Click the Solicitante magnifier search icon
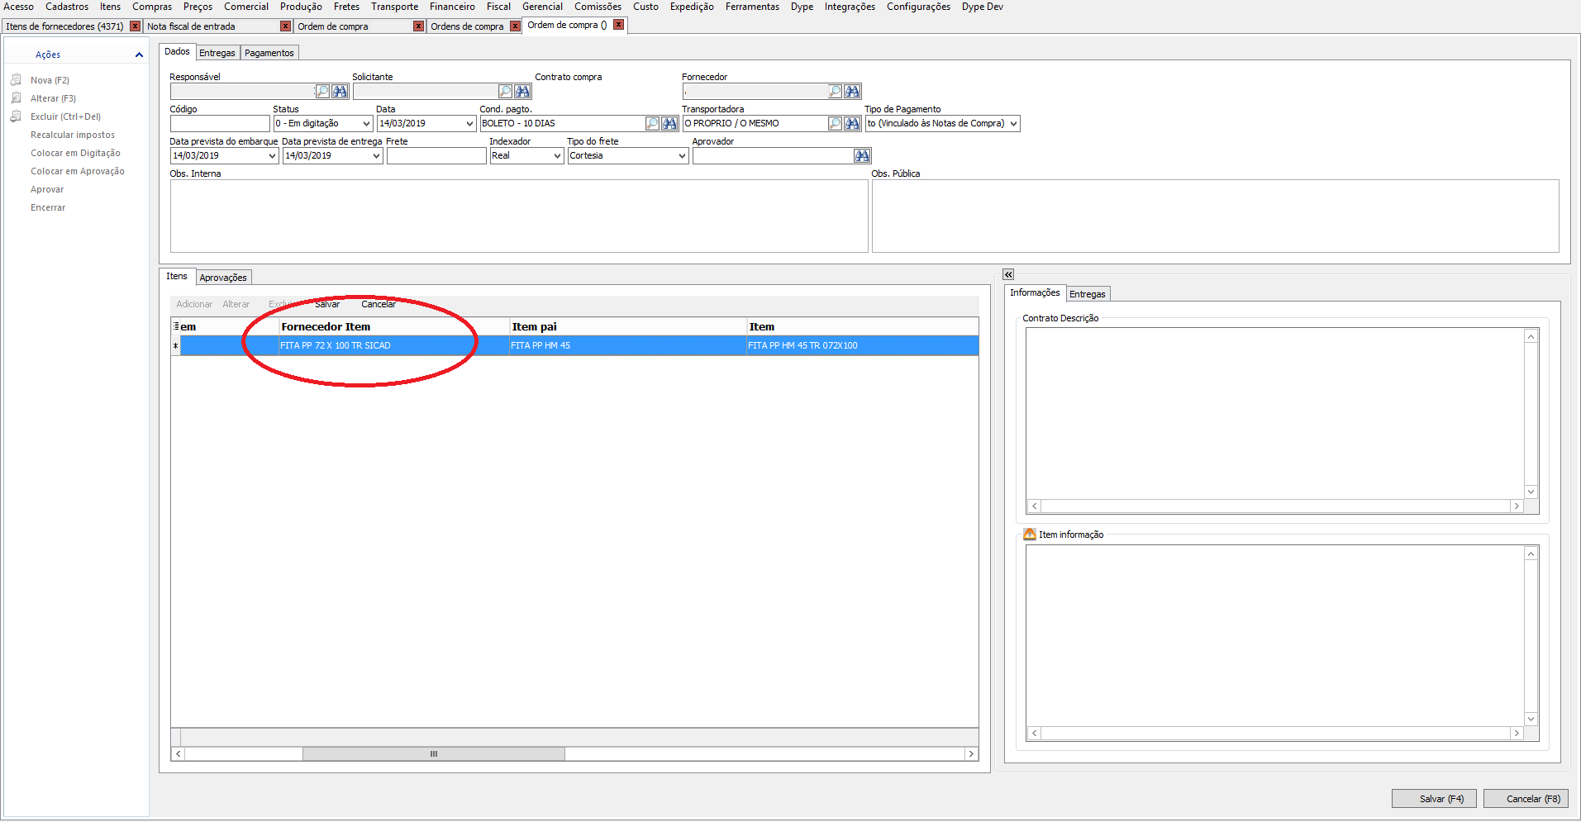This screenshot has width=1581, height=822. (505, 91)
